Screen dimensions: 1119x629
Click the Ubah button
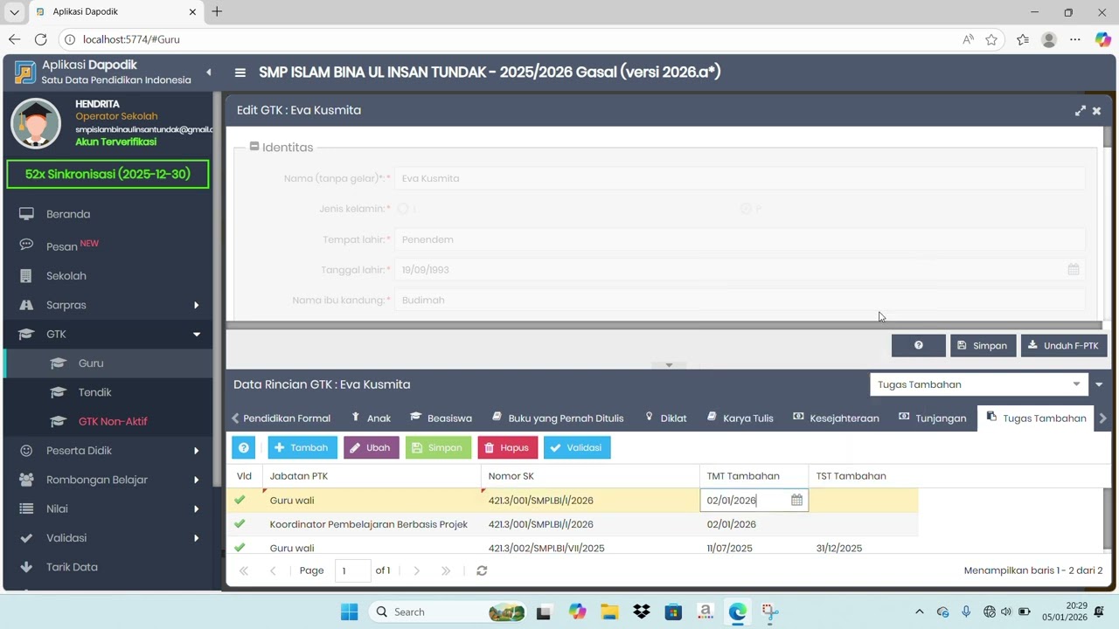372,447
